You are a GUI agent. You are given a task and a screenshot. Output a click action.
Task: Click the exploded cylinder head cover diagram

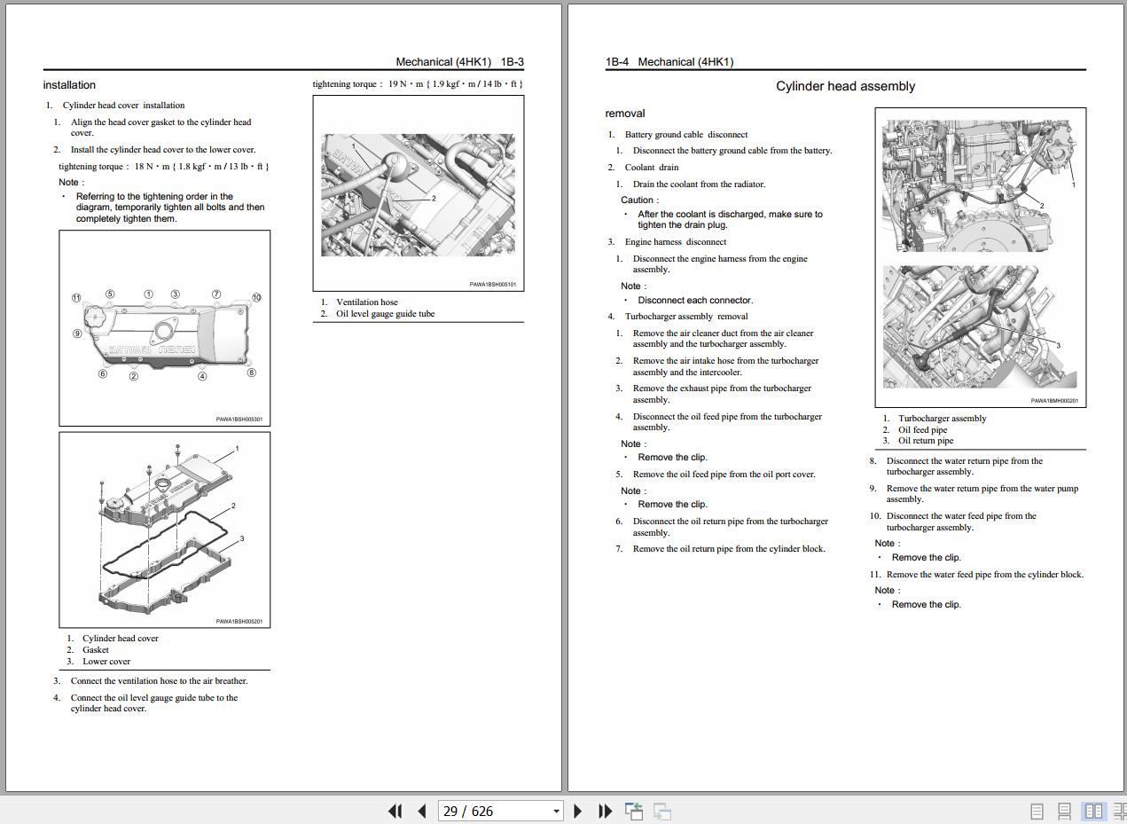165,530
